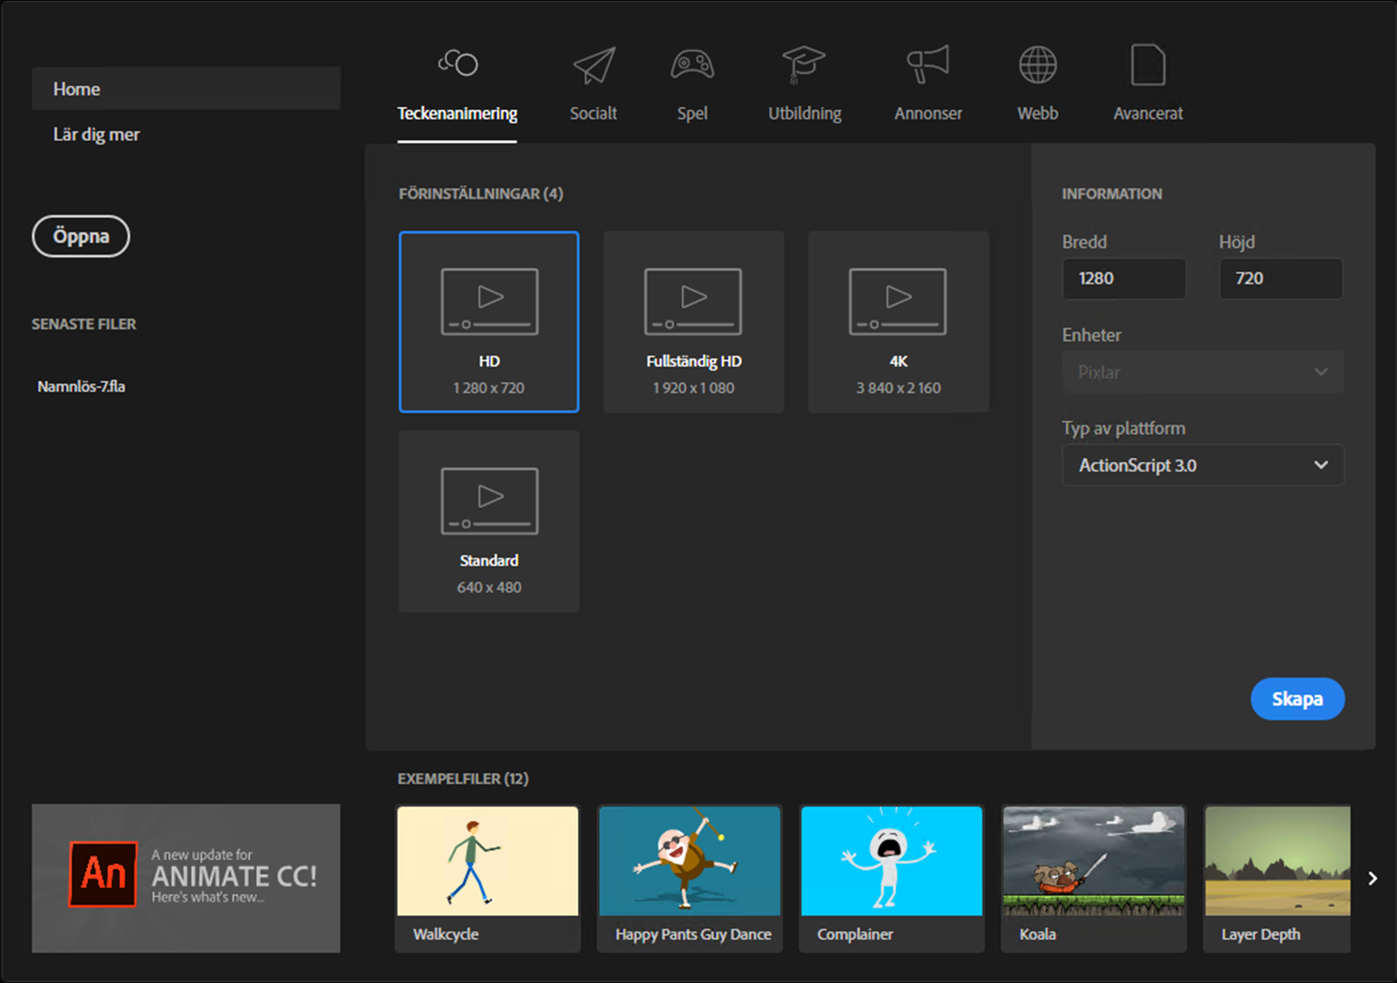Click the Spel gamepad icon
Viewport: 1397px width, 983px height.
(692, 64)
